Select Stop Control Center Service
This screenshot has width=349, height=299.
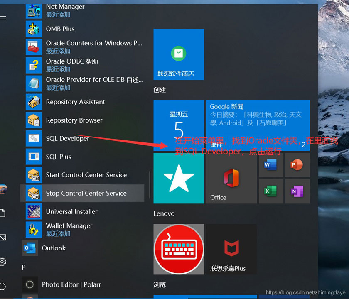point(86,193)
